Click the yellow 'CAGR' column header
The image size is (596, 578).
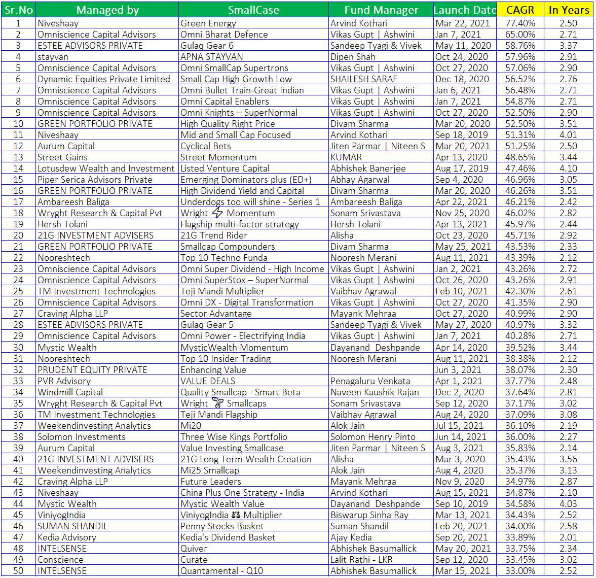(x=520, y=10)
